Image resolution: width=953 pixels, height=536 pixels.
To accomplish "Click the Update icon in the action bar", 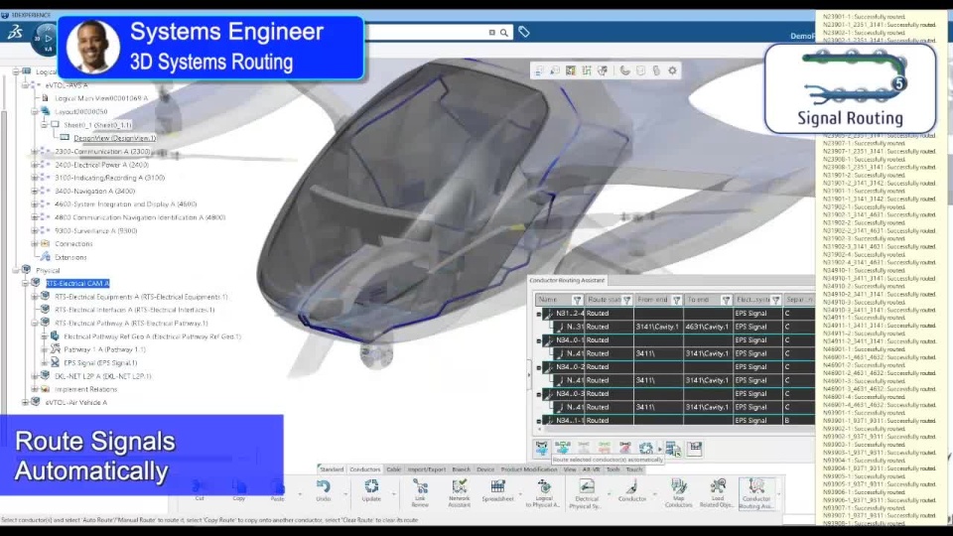I will coord(371,486).
